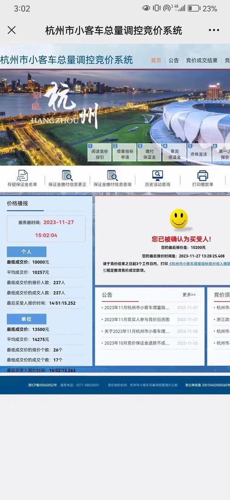This screenshot has height=500, width=230.
Task: Click the 最低成交价的成交人数: 237人 row
Action: (x=46, y=293)
